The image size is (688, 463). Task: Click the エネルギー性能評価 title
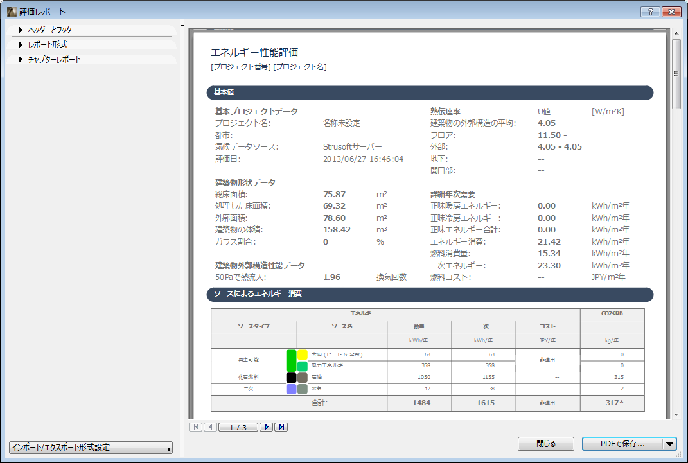254,52
